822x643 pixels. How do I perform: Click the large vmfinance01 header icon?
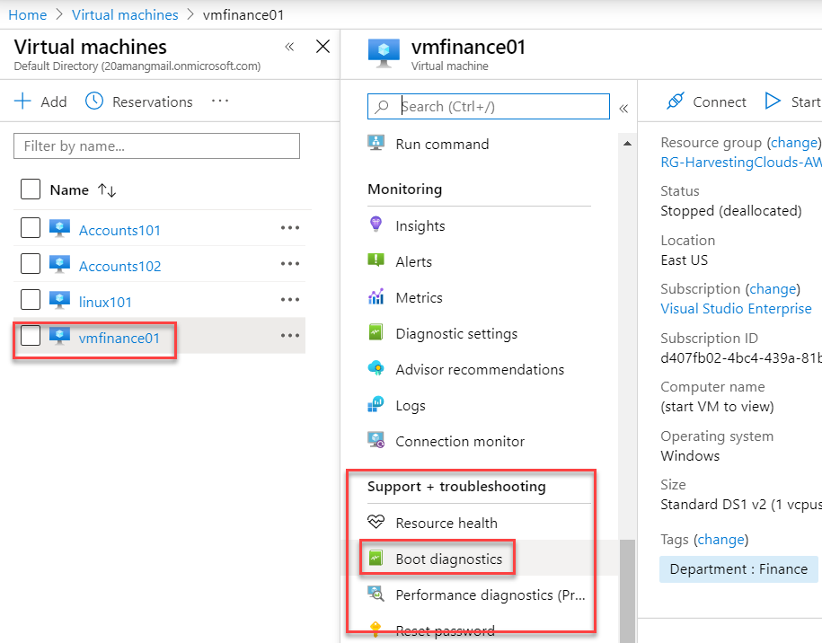pyautogui.click(x=384, y=53)
